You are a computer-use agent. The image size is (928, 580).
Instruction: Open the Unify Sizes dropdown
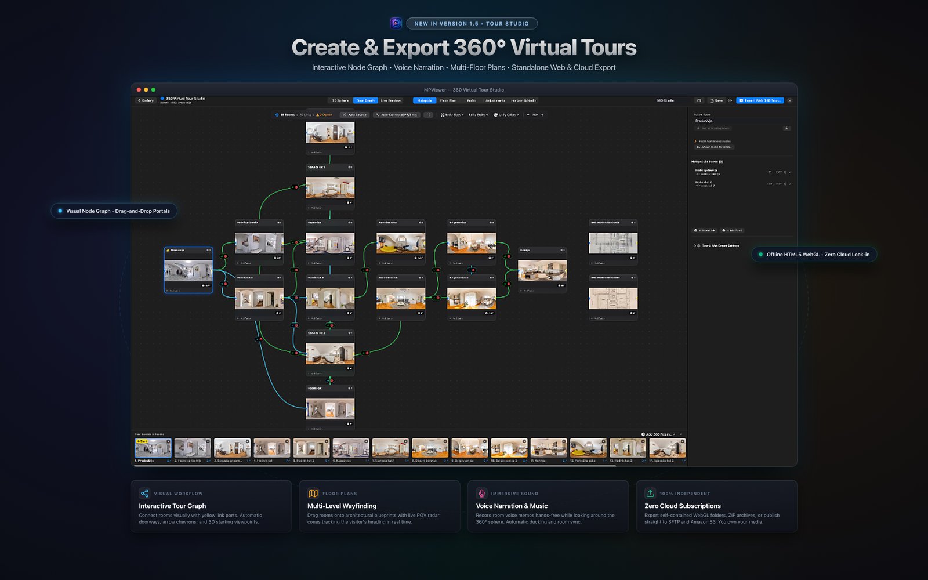[x=452, y=115]
